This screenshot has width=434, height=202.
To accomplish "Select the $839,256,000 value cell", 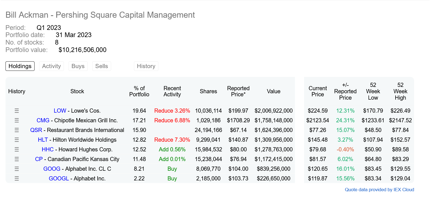I will coord(274,169).
